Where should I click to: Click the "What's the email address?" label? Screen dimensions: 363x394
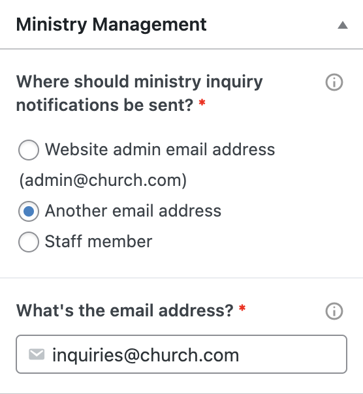125,311
